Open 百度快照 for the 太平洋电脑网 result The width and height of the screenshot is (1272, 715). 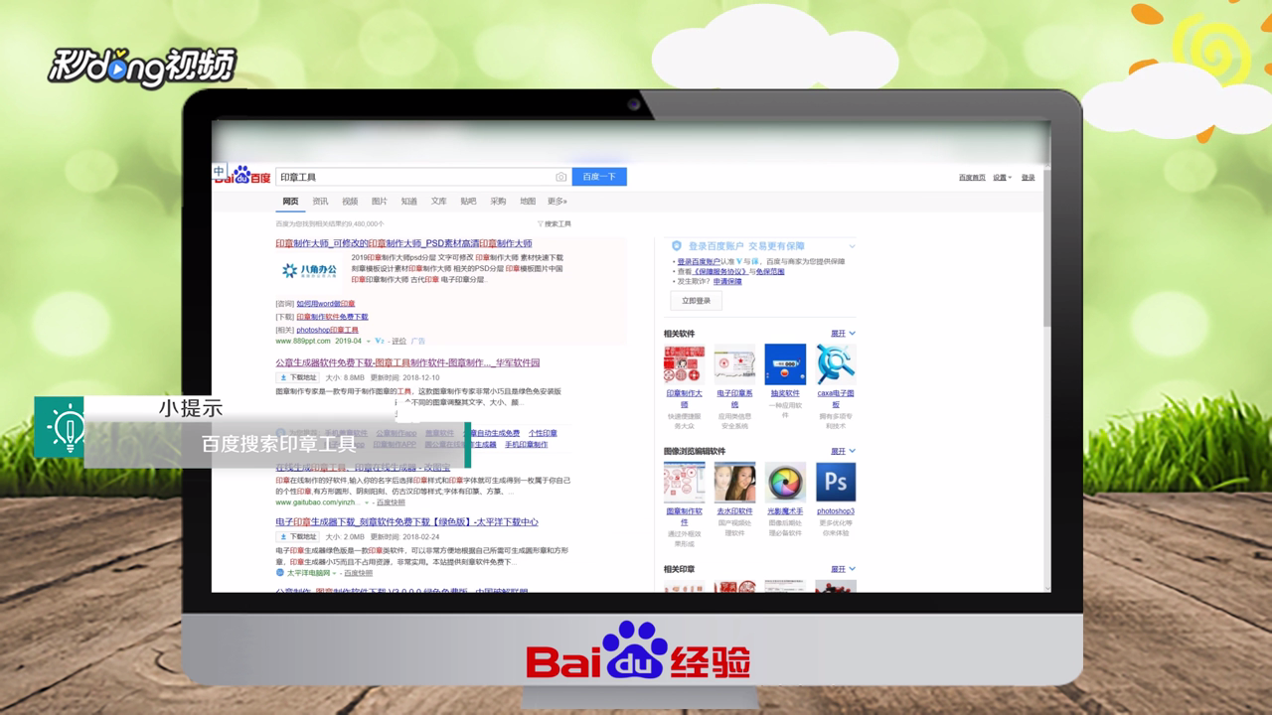click(358, 573)
